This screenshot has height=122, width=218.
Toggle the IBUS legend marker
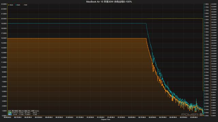18,5
